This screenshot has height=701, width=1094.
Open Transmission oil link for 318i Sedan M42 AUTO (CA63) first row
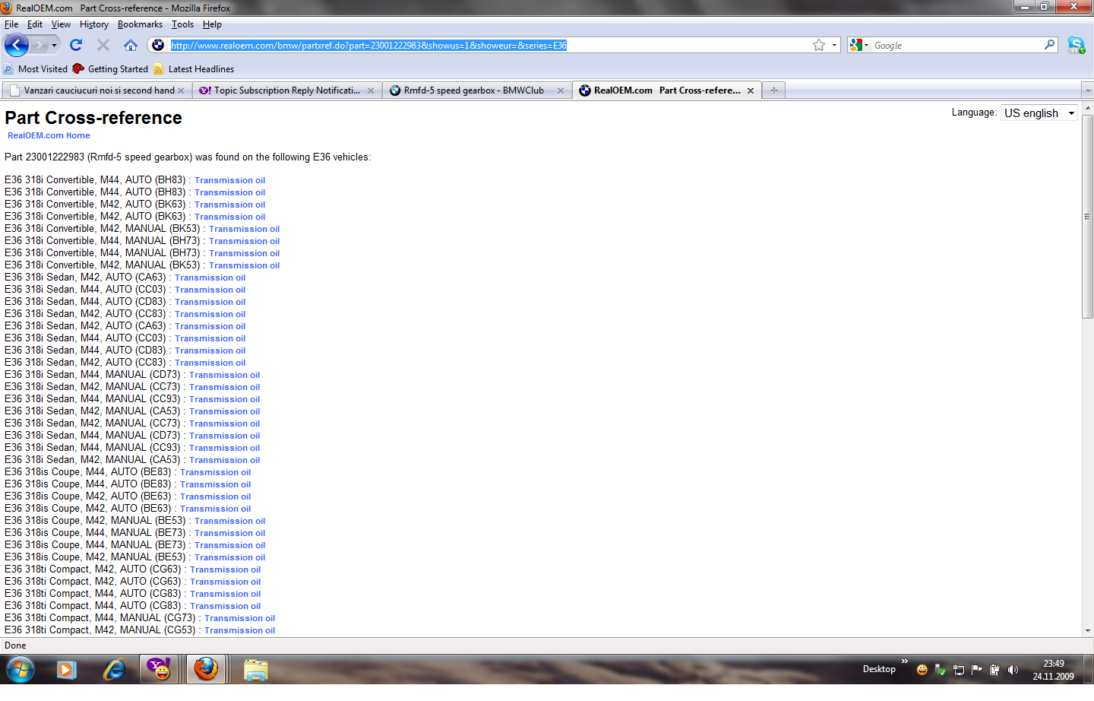coord(210,278)
